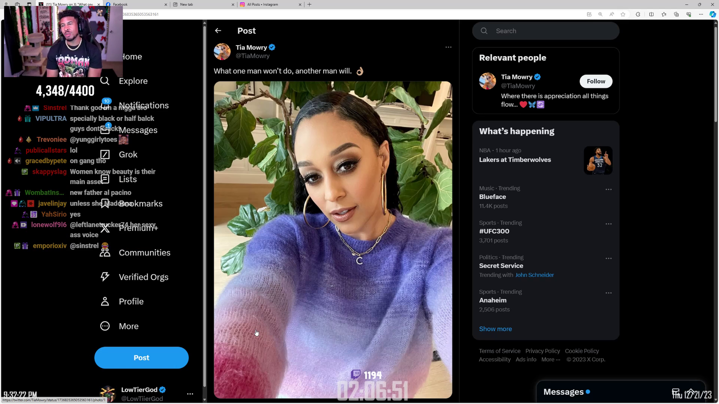Click the back arrow beside Post header
The height and width of the screenshot is (404, 719).
point(218,31)
